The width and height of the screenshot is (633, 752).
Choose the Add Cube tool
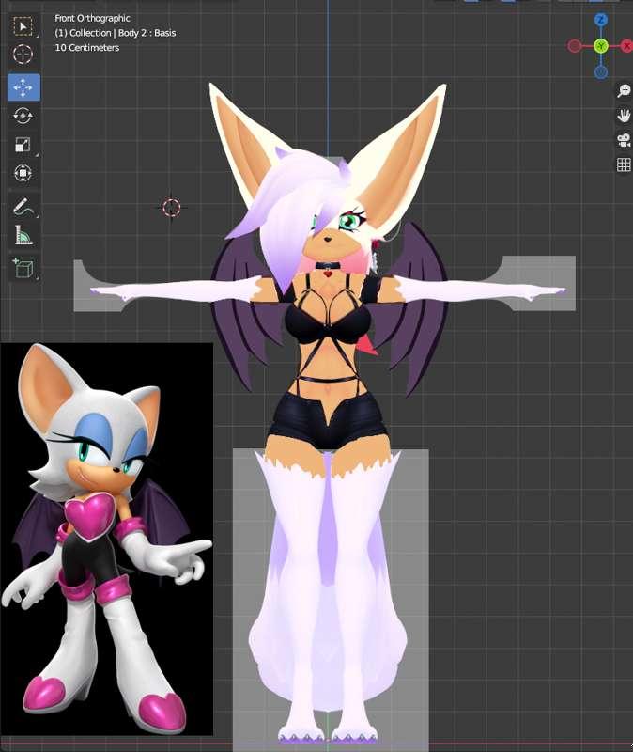[x=23, y=268]
